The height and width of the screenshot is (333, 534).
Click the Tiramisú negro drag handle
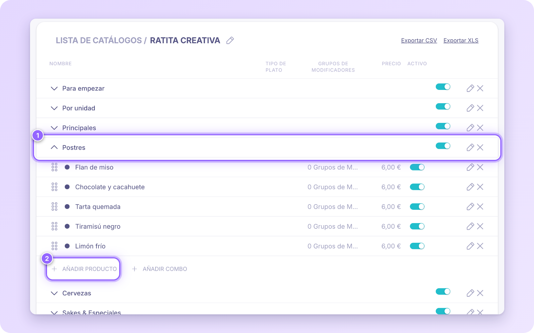coord(54,226)
